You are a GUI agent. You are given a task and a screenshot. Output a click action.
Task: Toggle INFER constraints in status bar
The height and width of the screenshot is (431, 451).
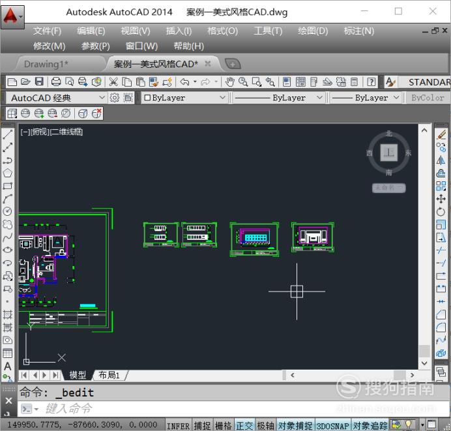coord(178,426)
